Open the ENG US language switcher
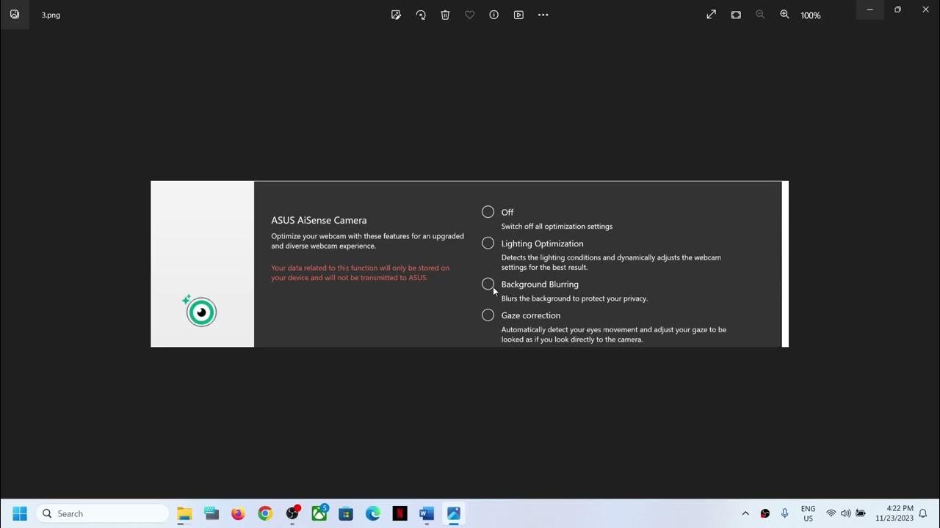This screenshot has width=940, height=528. click(808, 513)
